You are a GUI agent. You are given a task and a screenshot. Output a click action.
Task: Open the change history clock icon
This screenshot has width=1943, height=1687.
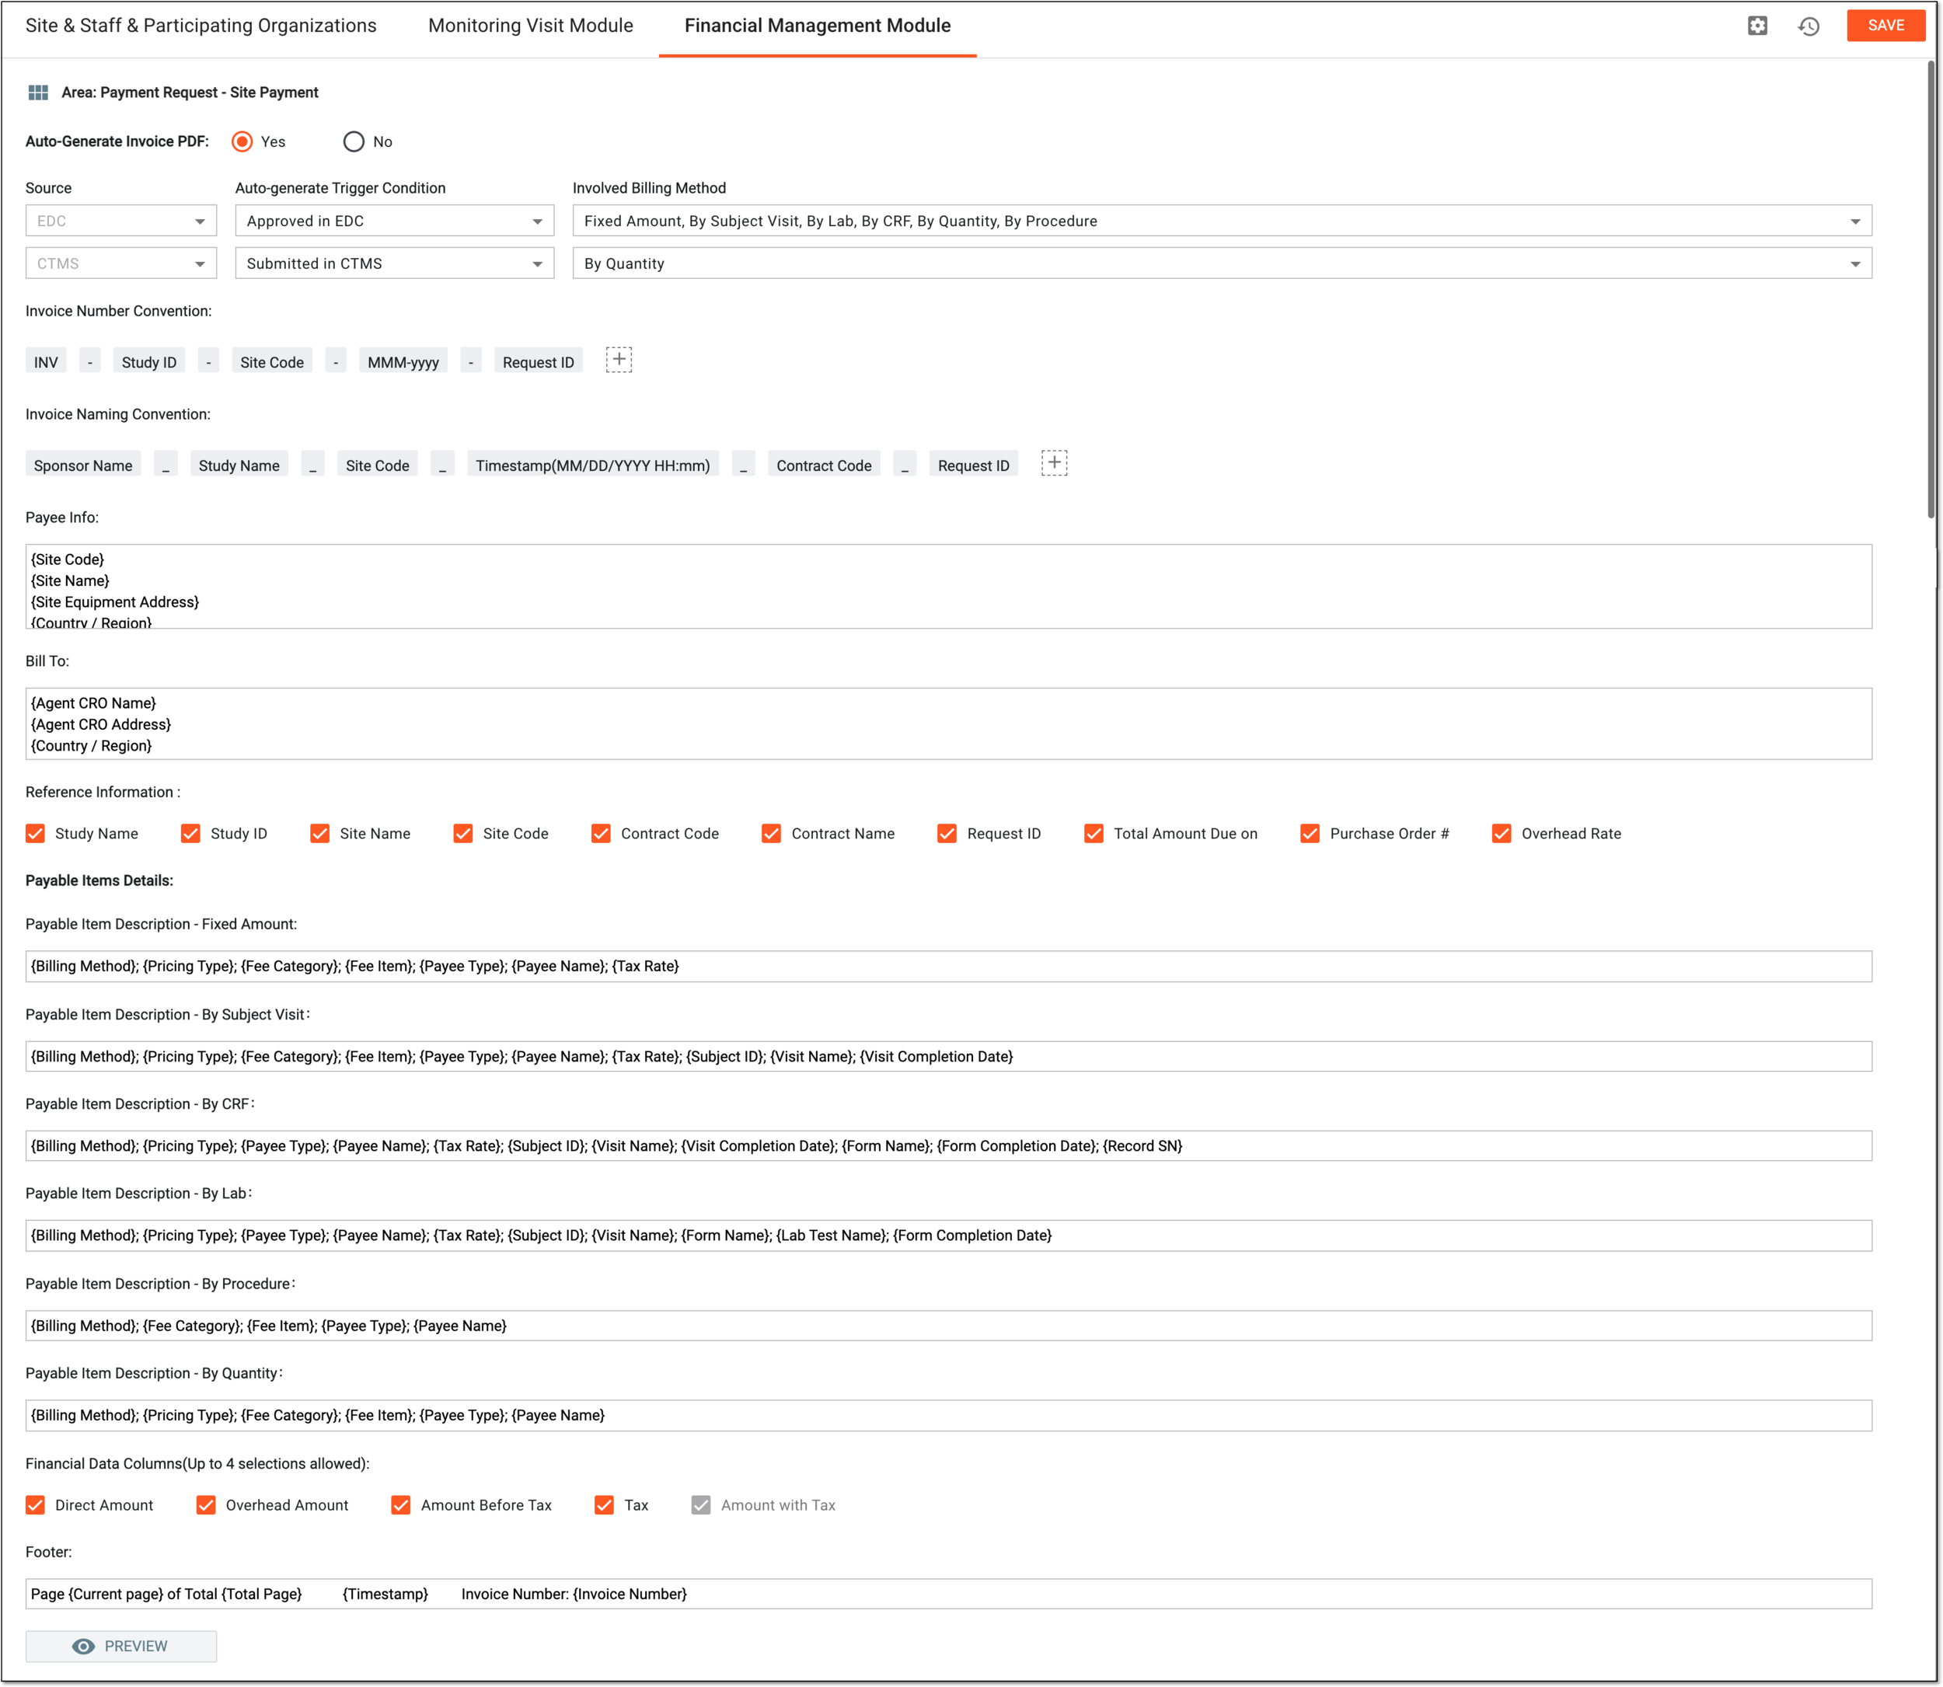[1809, 26]
